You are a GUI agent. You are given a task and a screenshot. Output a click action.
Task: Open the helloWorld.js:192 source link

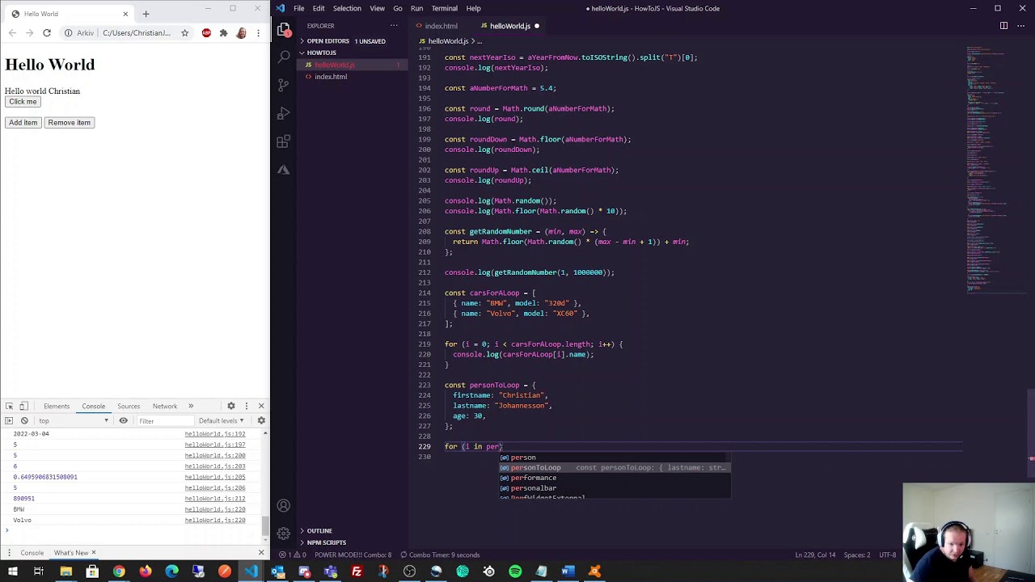[215, 434]
